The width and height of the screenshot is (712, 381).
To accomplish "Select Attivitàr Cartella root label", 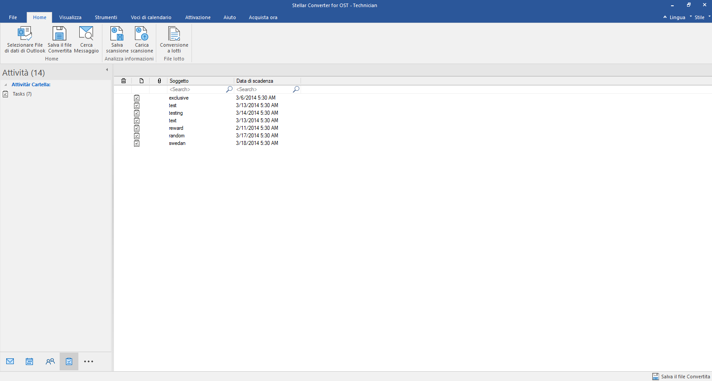I will (x=31, y=84).
